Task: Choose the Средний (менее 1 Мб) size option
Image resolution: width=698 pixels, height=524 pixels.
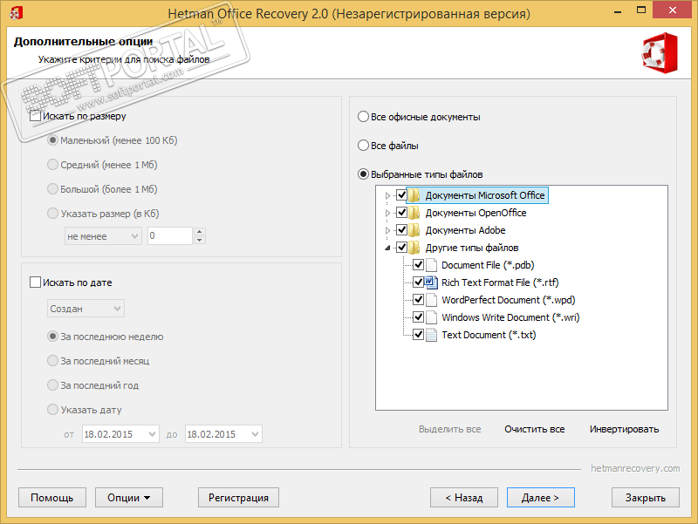Action: tap(52, 165)
